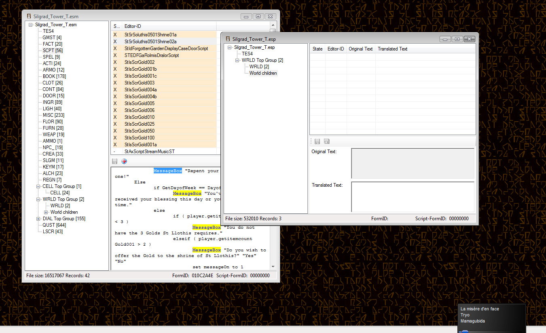Select ARMO [12] tree item
The image size is (546, 333).
pyautogui.click(x=53, y=70)
